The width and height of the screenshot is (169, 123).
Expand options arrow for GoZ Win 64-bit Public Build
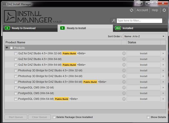click(x=163, y=65)
